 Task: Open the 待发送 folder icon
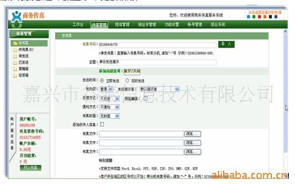point(15,56)
